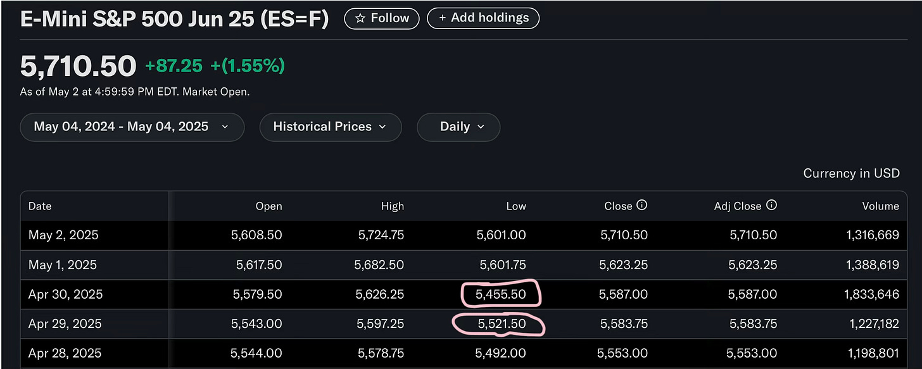Click the chevron beside Historical Prices
This screenshot has height=369, width=922.
pyautogui.click(x=382, y=127)
